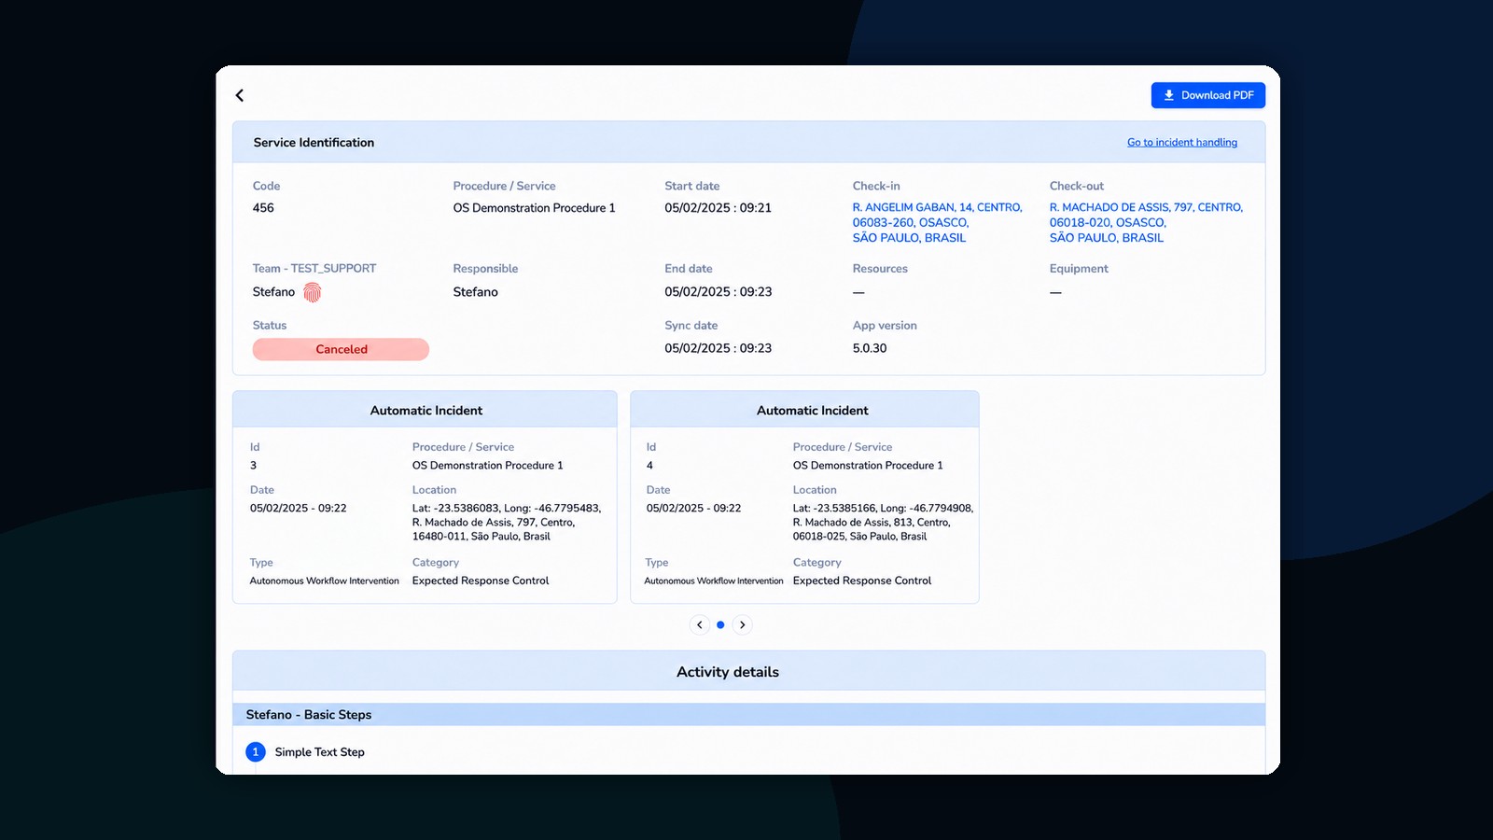The image size is (1493, 840).
Task: Select Automatic Incident card with Id 4
Action: (804, 497)
